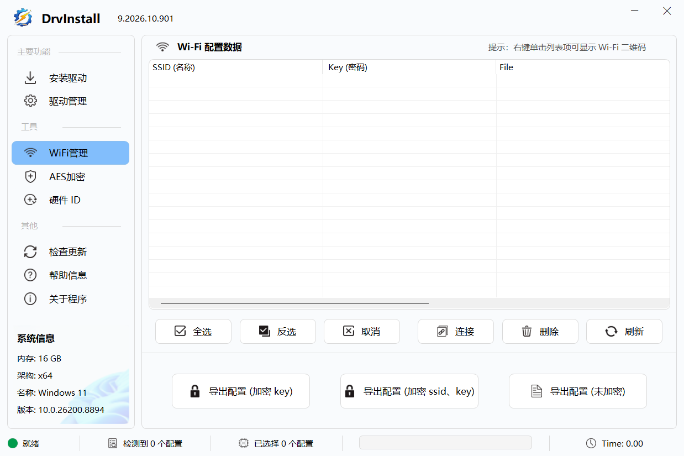Click the document icon on 导出配置 (未加密)
Screen dimensions: 684x456
pyautogui.click(x=536, y=391)
